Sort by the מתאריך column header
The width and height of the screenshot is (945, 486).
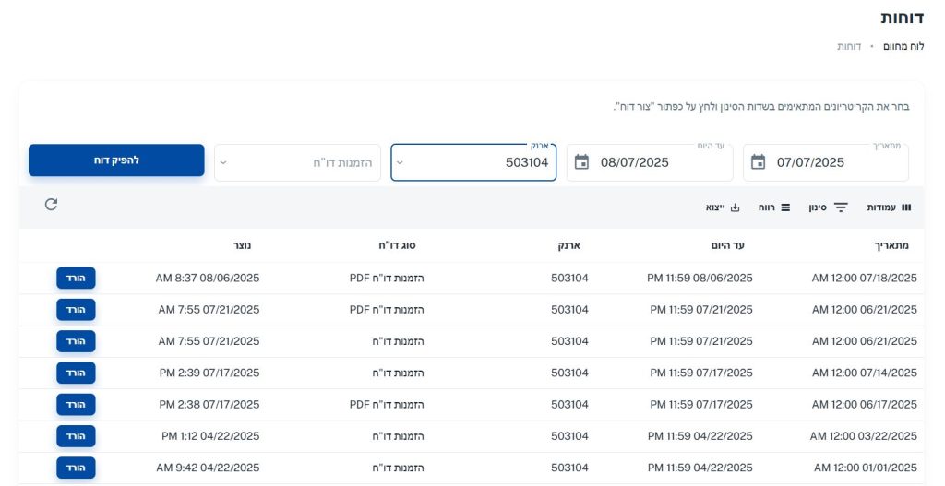pos(891,245)
